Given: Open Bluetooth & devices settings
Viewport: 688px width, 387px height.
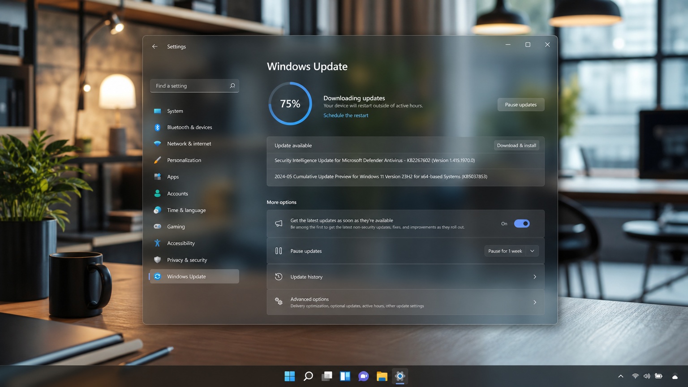Looking at the screenshot, I should [194, 128].
